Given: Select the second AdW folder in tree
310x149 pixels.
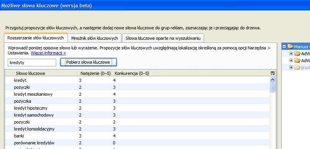Looking at the screenshot, I should 302,61.
